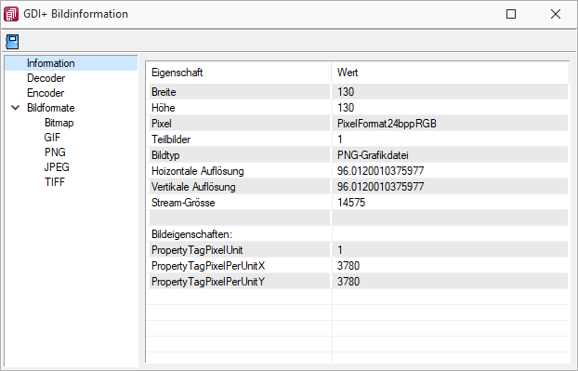The height and width of the screenshot is (371, 578).
Task: Select the Stream-Grösse row
Action: [359, 203]
